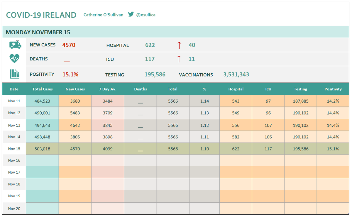Click the vaccinations value 3,531,343
This screenshot has height=217, width=352.
click(236, 74)
